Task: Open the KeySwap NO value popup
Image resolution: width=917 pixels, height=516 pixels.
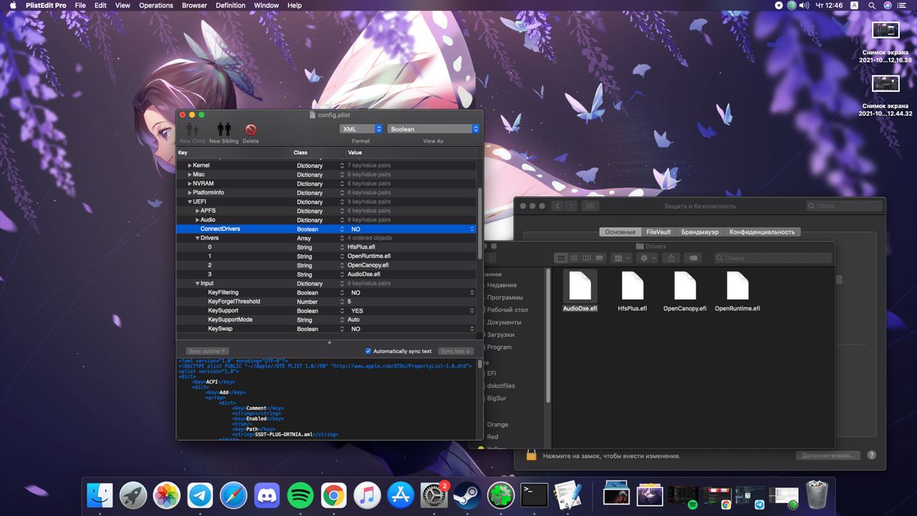Action: (412, 329)
